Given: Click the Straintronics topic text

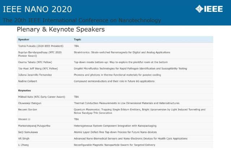Looking at the screenshot, I should click(x=122, y=52).
